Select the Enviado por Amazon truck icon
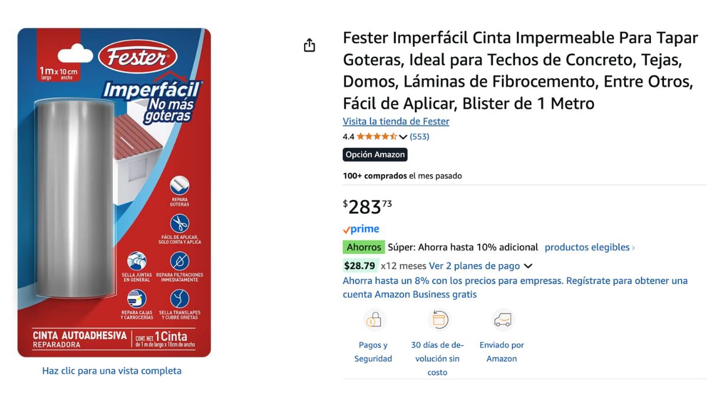The image size is (707, 397). [503, 320]
